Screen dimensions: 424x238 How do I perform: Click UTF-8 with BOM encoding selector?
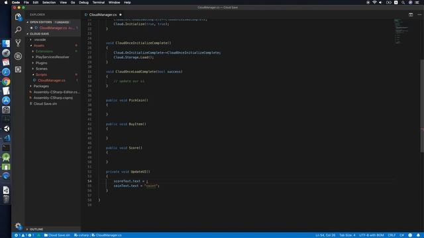click(371, 235)
